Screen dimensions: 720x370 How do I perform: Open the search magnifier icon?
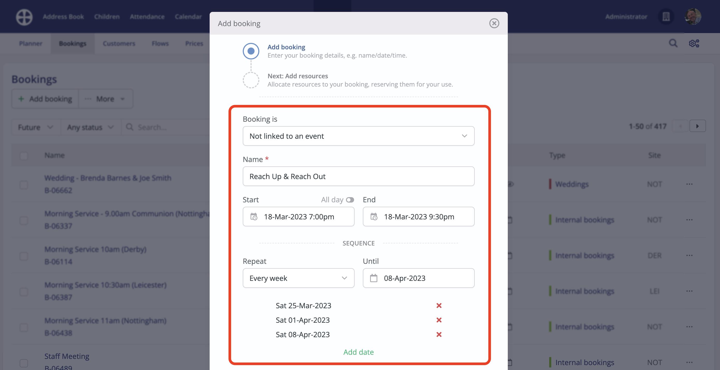673,43
